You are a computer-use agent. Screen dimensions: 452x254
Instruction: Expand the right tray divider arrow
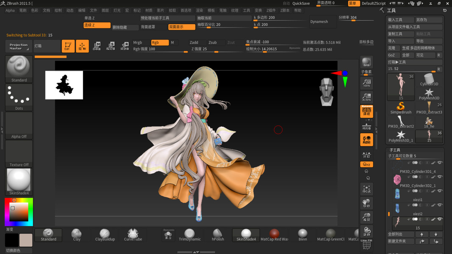pos(377,130)
